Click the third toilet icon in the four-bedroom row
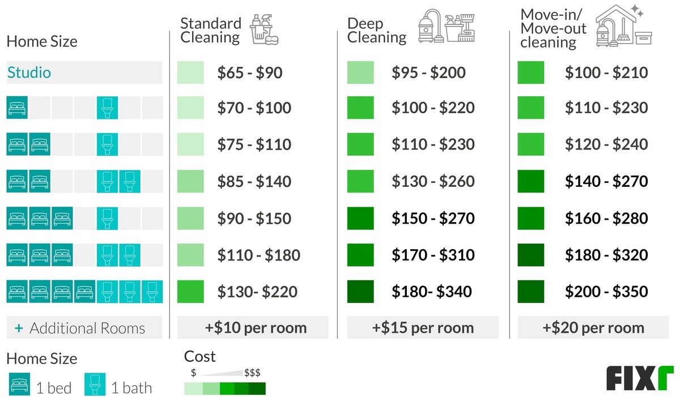Screen dimensions: 680x397 click(x=152, y=292)
